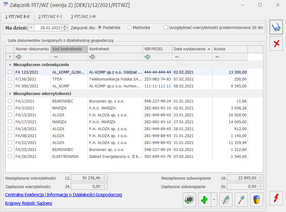The height and width of the screenshot is (212, 286).
Task: Click the save (floppy disk) icon button
Action: 276,27
